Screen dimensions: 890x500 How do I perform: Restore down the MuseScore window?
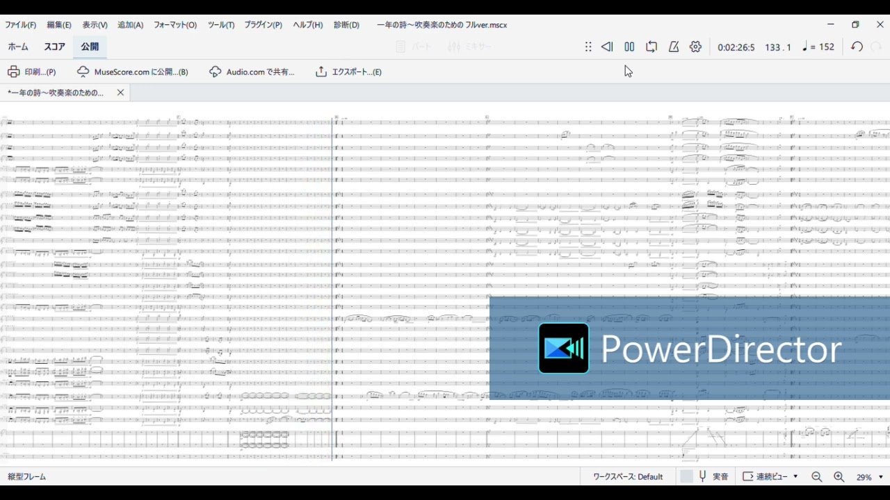tap(855, 24)
